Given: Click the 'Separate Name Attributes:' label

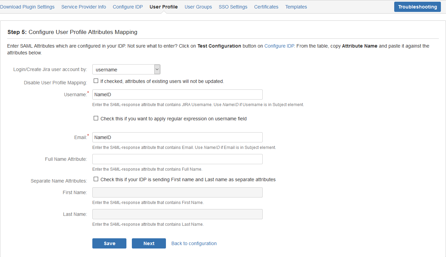Looking at the screenshot, I should 59,181.
